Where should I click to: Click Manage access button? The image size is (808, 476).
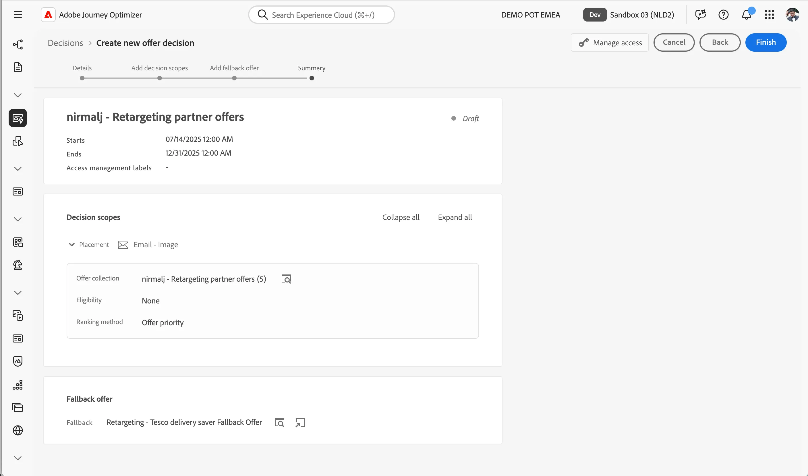[610, 42]
